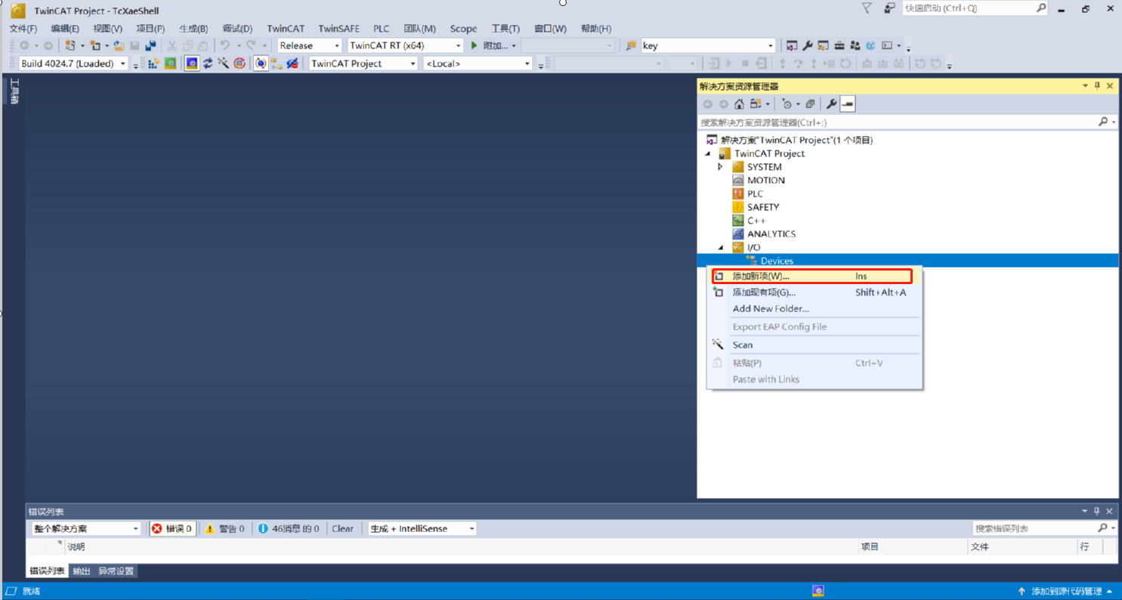Open the Solution Explorer window icon in toolbar
Screen dimensions: 1122x600
coord(791,45)
